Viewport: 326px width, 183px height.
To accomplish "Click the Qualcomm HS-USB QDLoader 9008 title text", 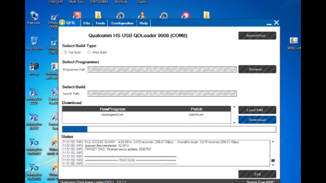I will click(x=138, y=36).
